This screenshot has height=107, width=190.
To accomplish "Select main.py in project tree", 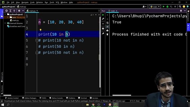I will pos(15,21).
